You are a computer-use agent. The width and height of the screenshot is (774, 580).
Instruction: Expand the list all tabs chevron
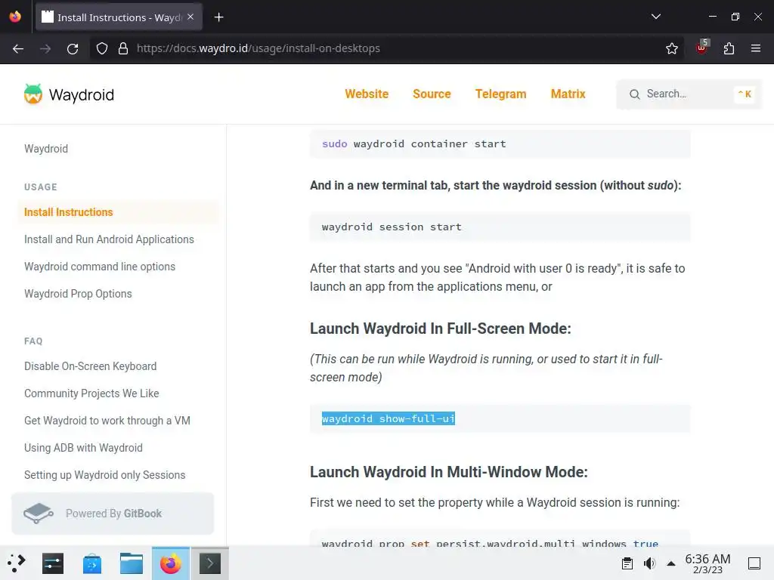coord(655,17)
